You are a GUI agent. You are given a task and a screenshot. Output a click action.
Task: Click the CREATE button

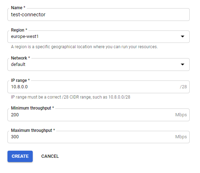click(x=20, y=156)
